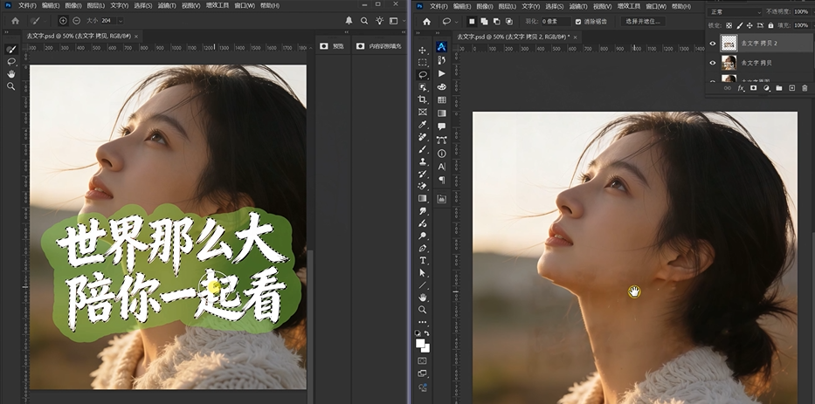Add a layer mask in Layers panel
This screenshot has height=404, width=815.
[x=753, y=88]
